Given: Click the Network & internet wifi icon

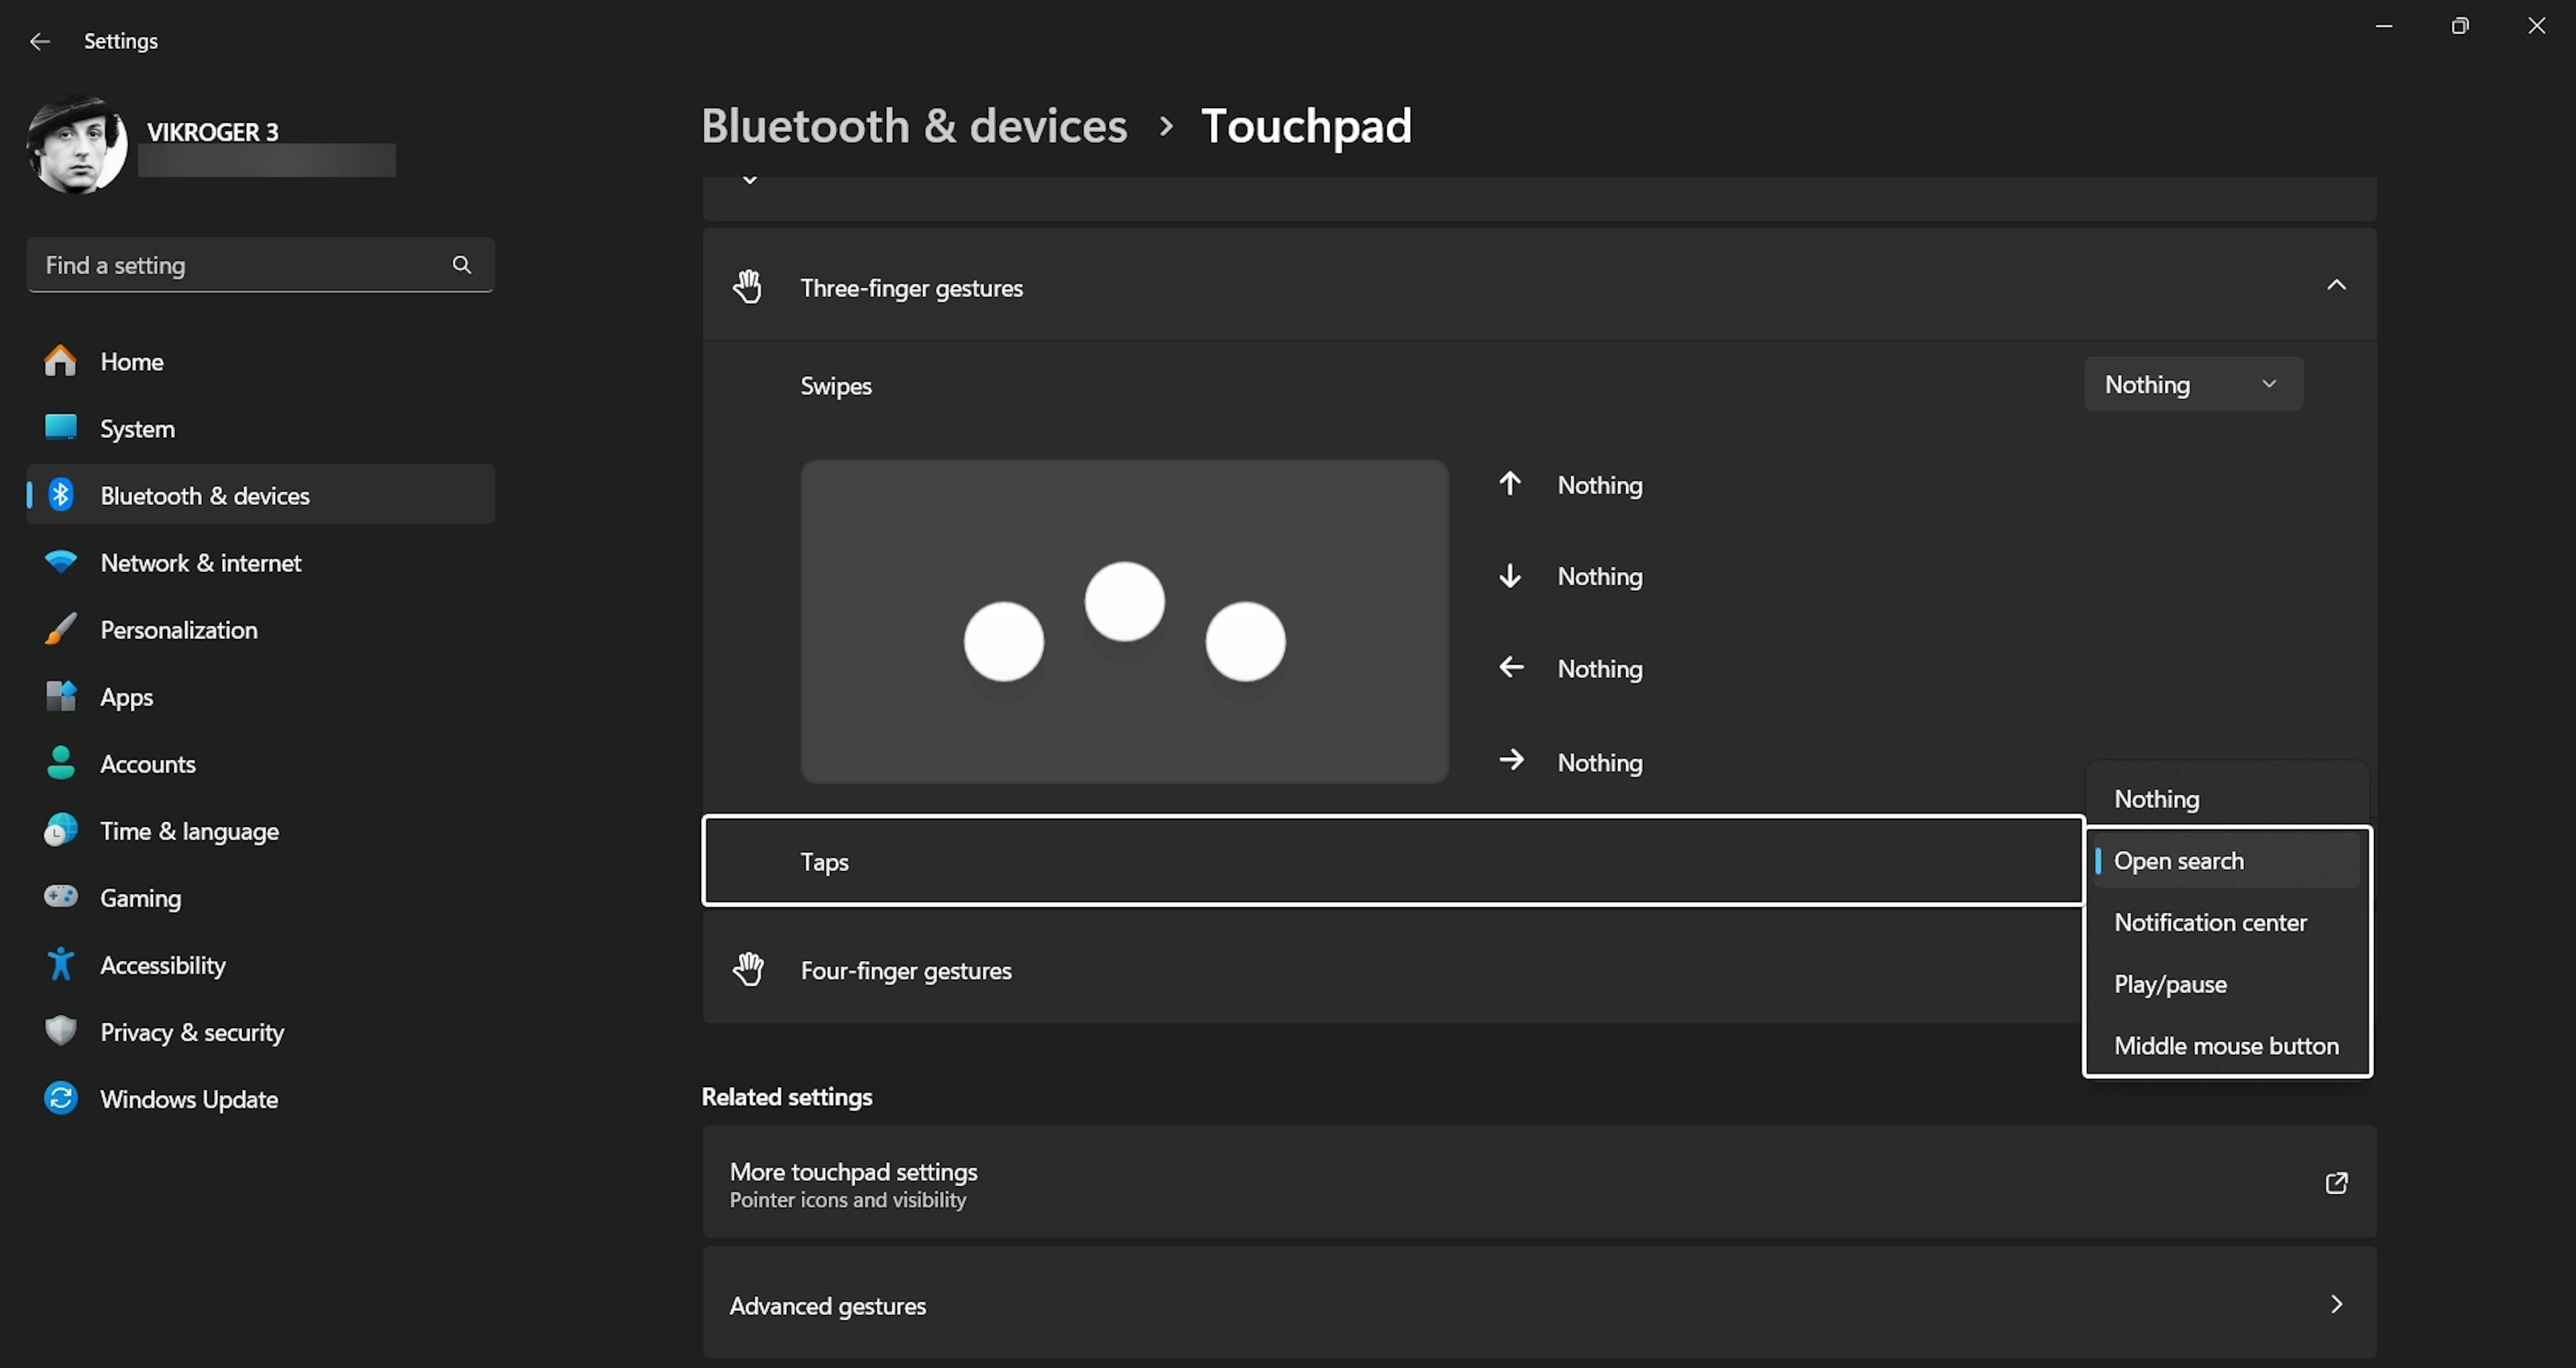Looking at the screenshot, I should coord(60,562).
